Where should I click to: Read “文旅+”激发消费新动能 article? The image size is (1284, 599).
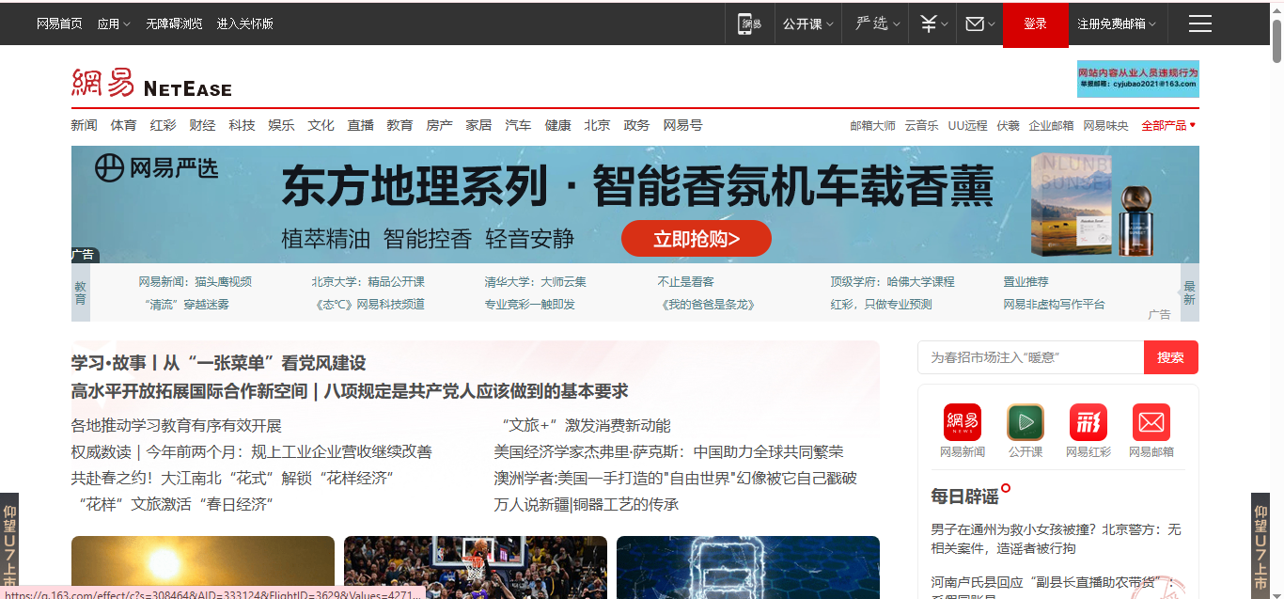[x=583, y=425]
